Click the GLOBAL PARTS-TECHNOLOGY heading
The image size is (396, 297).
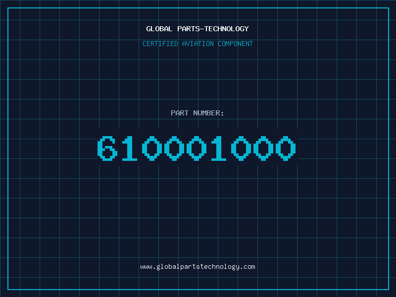[198, 29]
